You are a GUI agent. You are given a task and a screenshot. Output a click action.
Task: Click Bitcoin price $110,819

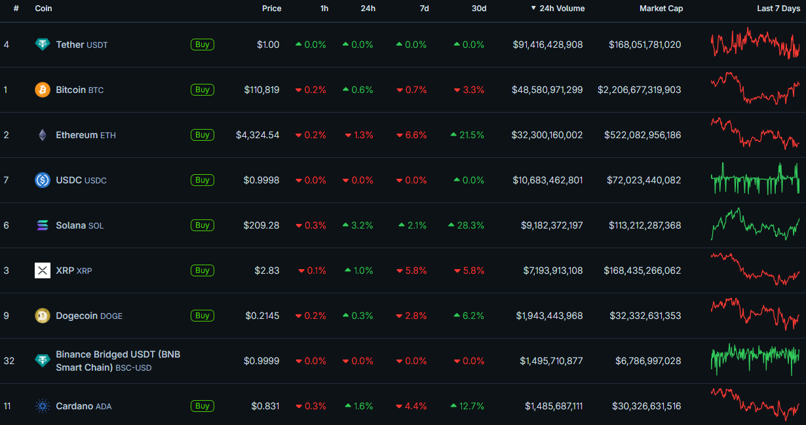261,90
